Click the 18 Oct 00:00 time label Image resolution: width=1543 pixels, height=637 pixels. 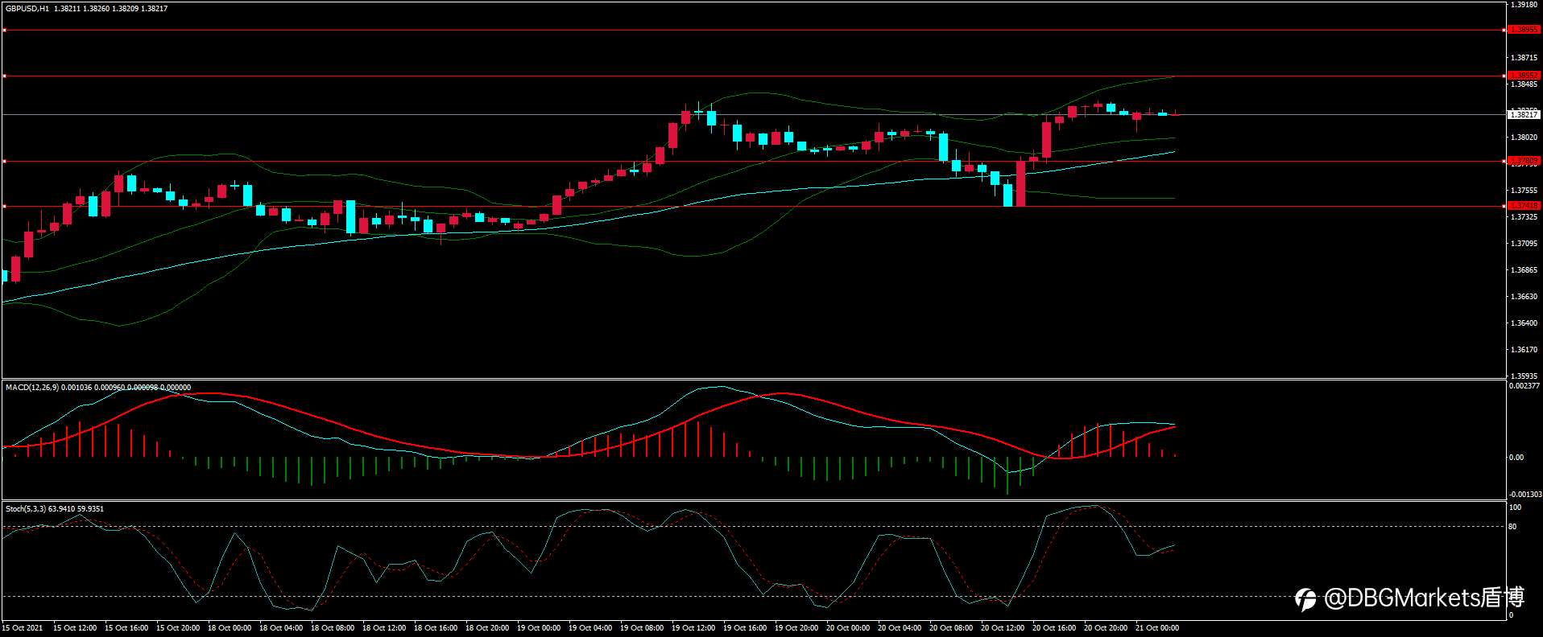(230, 628)
